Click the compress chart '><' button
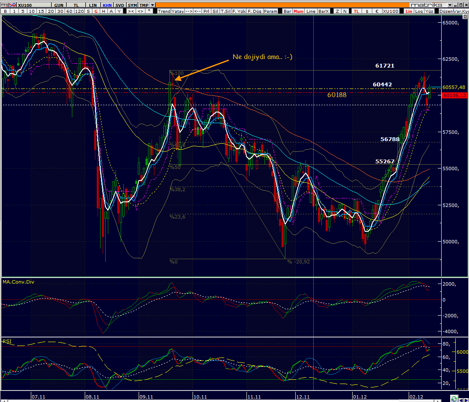This screenshot has height=402, width=469. click(x=131, y=11)
